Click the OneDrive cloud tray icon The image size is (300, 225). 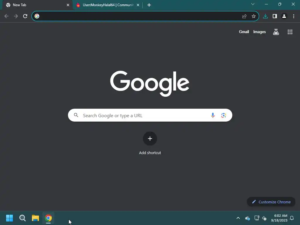247,218
